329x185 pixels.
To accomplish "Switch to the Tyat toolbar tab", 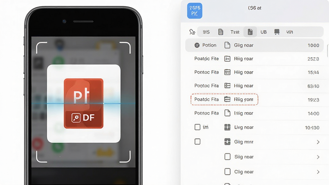I will (x=235, y=32).
